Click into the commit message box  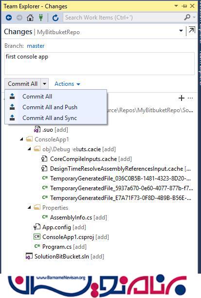(x=99, y=63)
